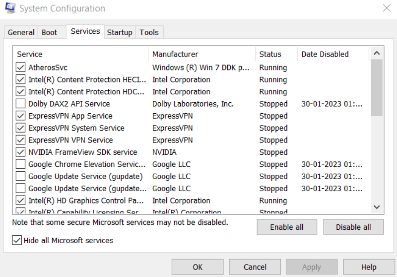
Task: Switch to the General tab
Action: [21, 32]
